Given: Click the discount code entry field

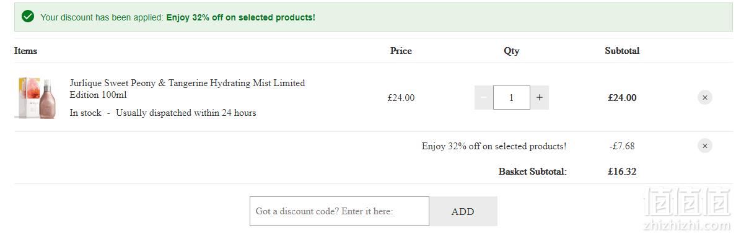Looking at the screenshot, I should tap(339, 211).
